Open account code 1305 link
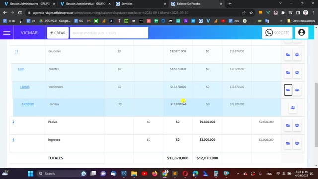Image resolution: width=318 pixels, height=179 pixels. (x=21, y=69)
